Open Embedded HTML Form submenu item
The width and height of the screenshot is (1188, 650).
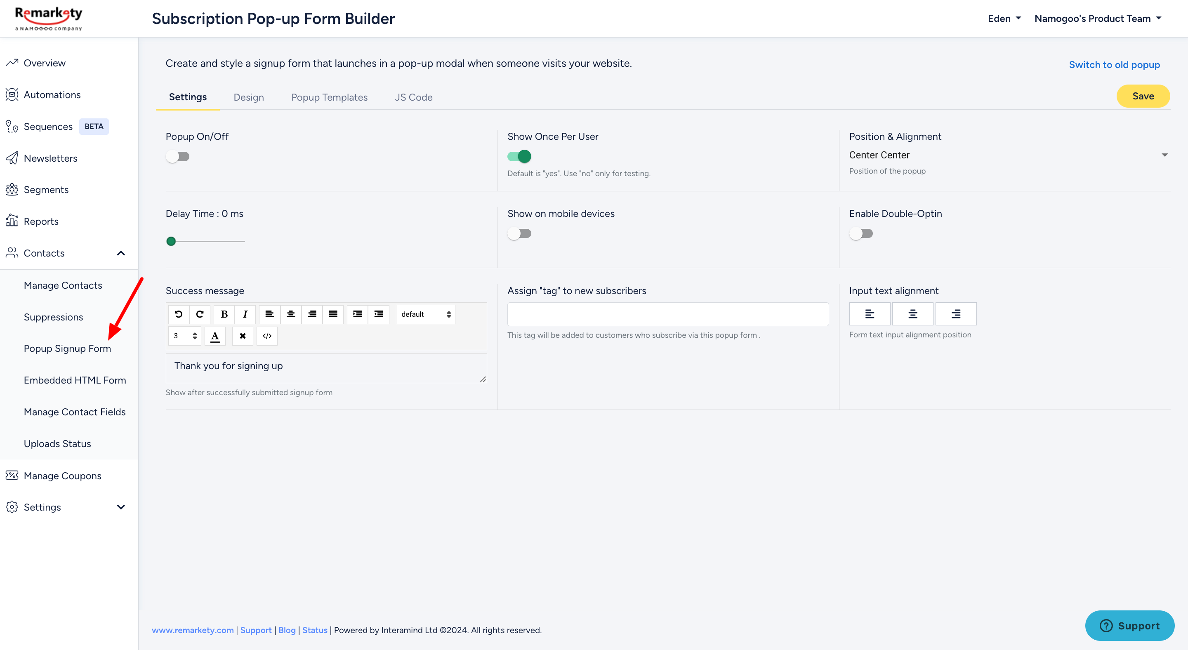point(75,381)
